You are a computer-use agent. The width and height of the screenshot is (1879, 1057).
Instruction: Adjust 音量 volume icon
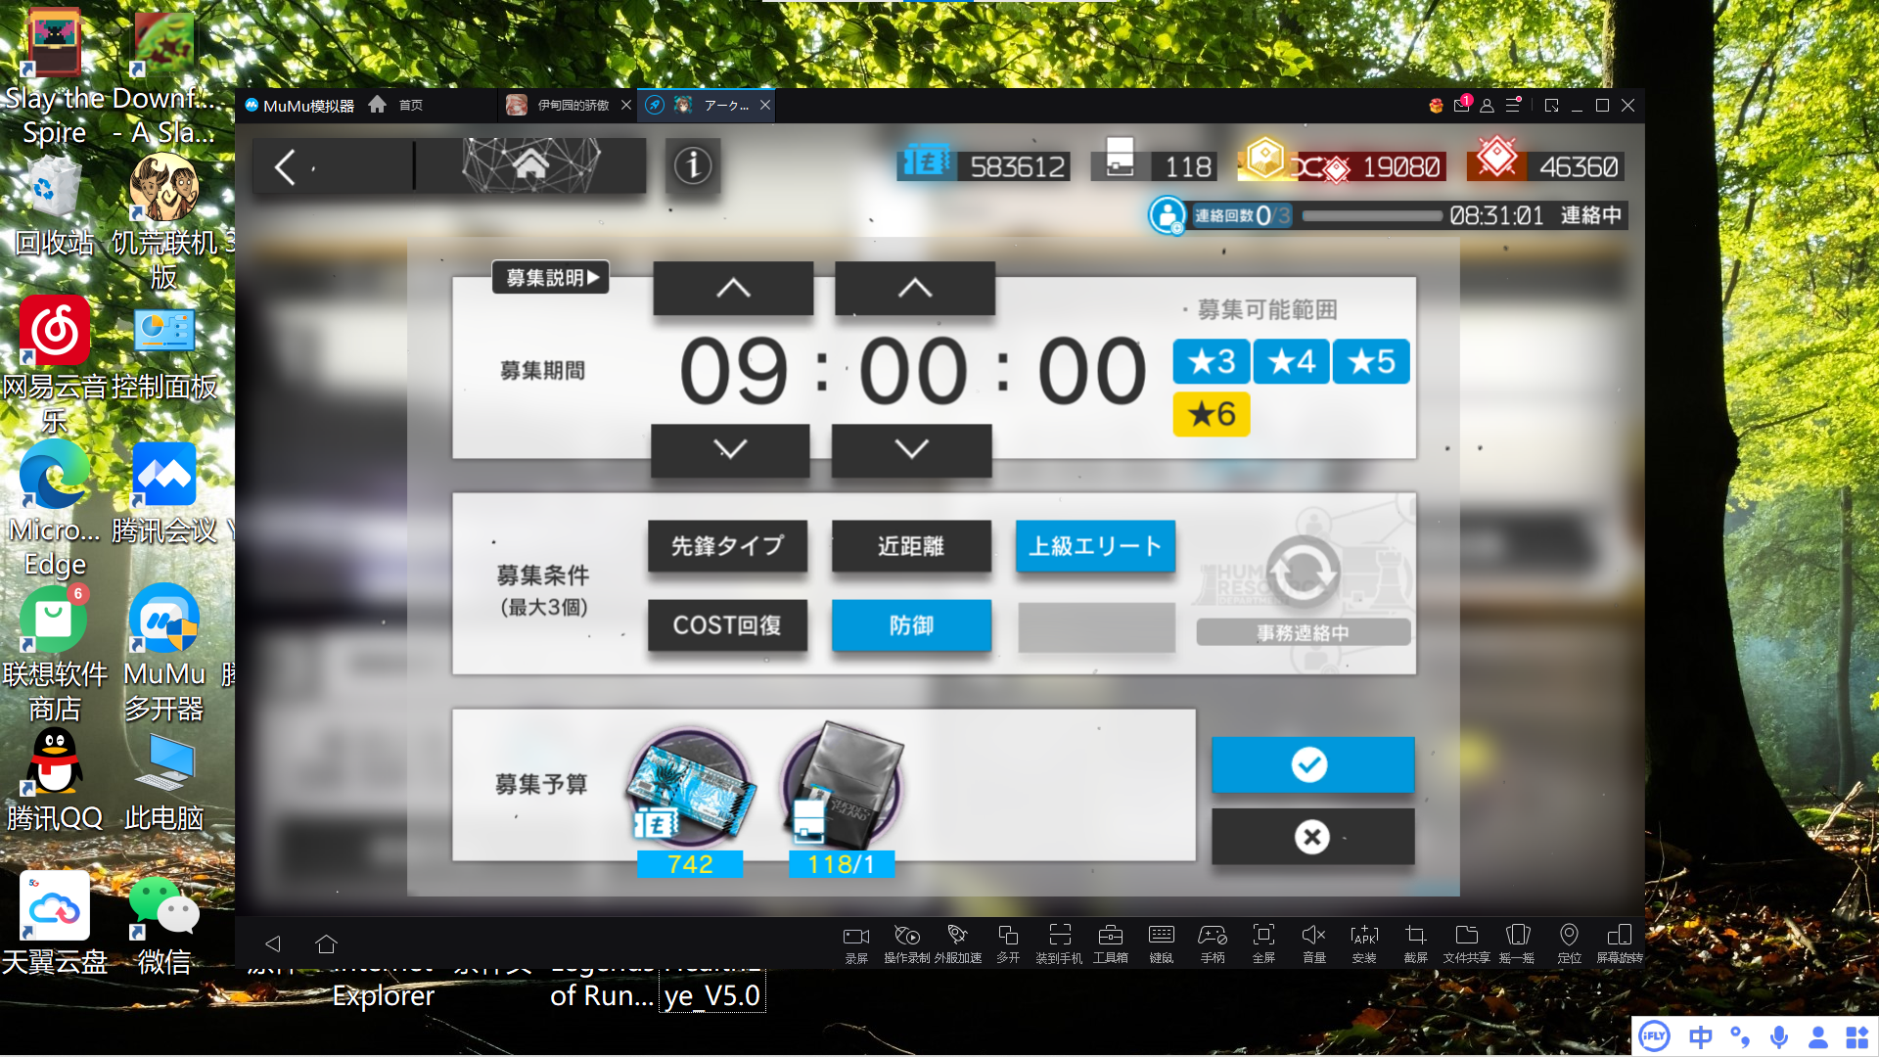pos(1314,944)
